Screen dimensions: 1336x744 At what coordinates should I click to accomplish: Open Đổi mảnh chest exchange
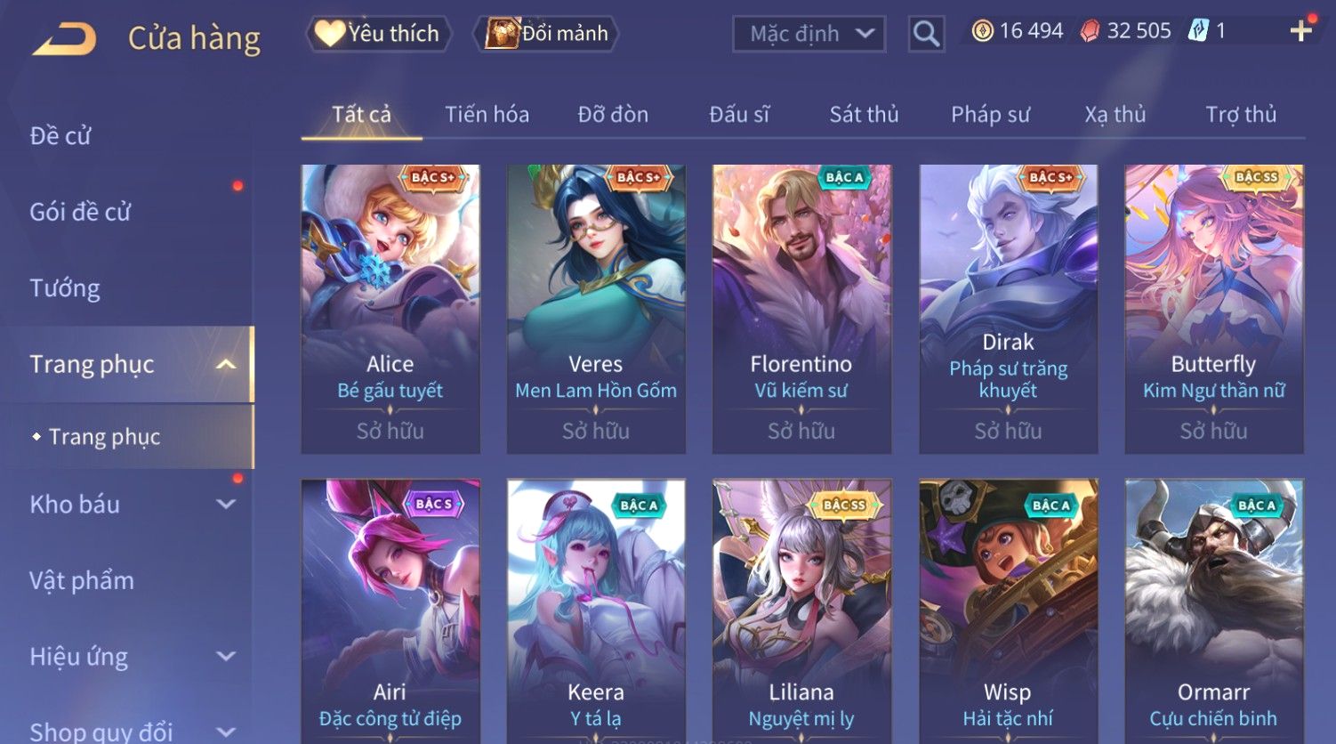pyautogui.click(x=547, y=34)
